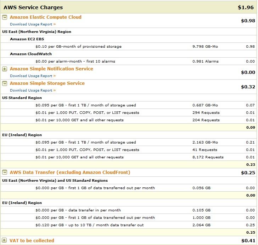Open the Amazon Elastic Compute Cloud heading link

point(46,17)
